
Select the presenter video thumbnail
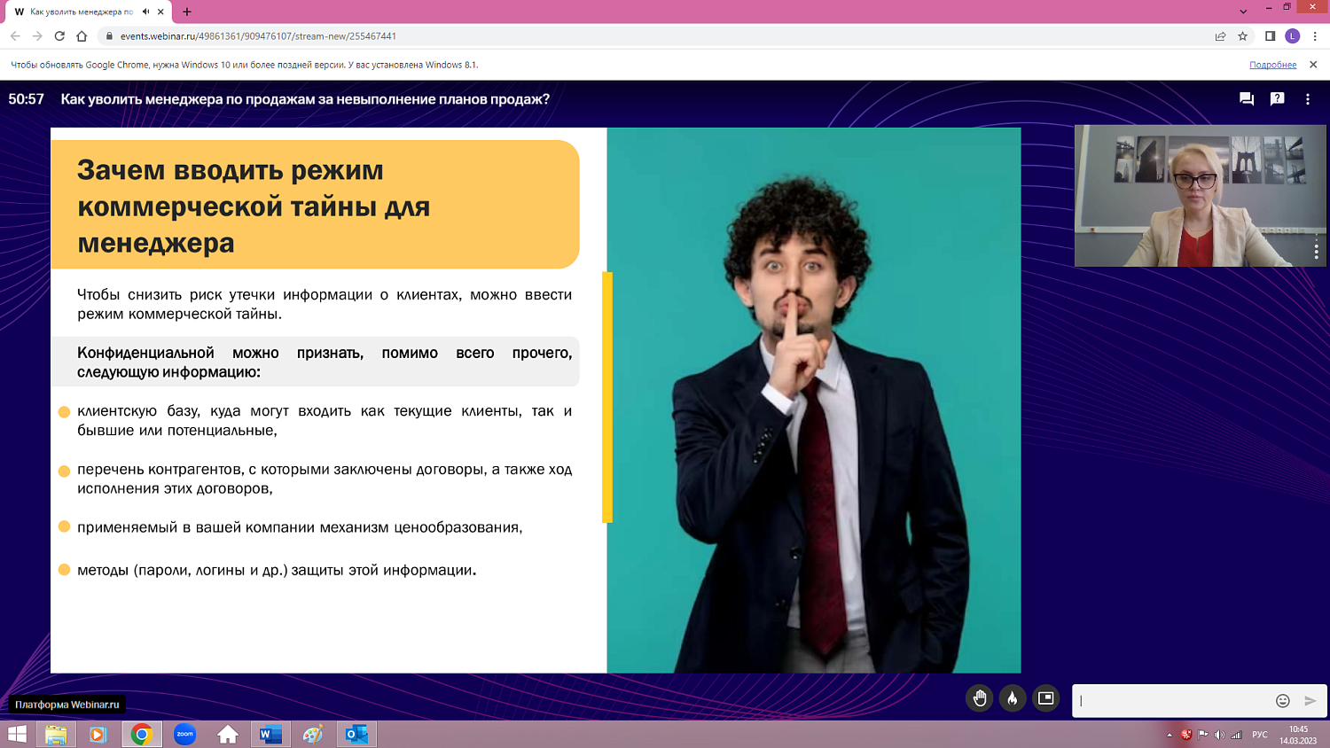1201,196
